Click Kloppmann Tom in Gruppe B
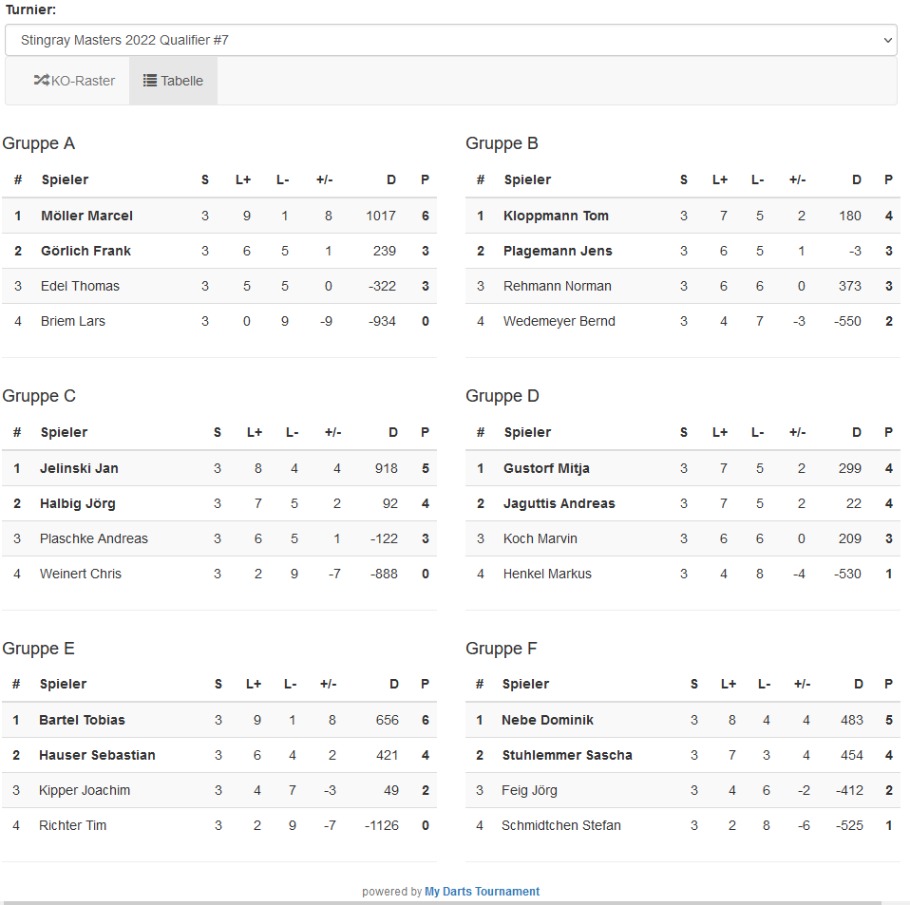Viewport: 910px width, 905px height. pos(556,216)
